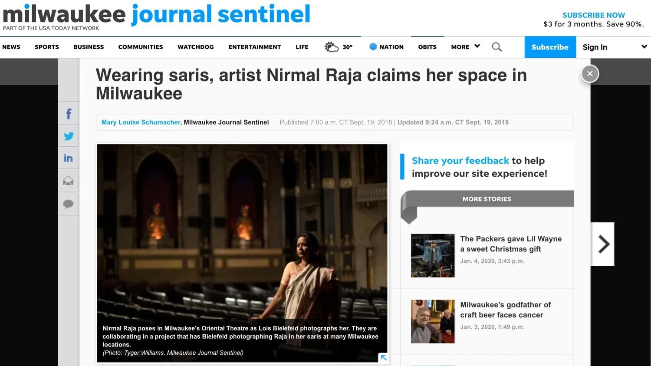Screen dimensions: 651x366
Task: Expand the MORE navigation dropdown
Action: [x=464, y=46]
